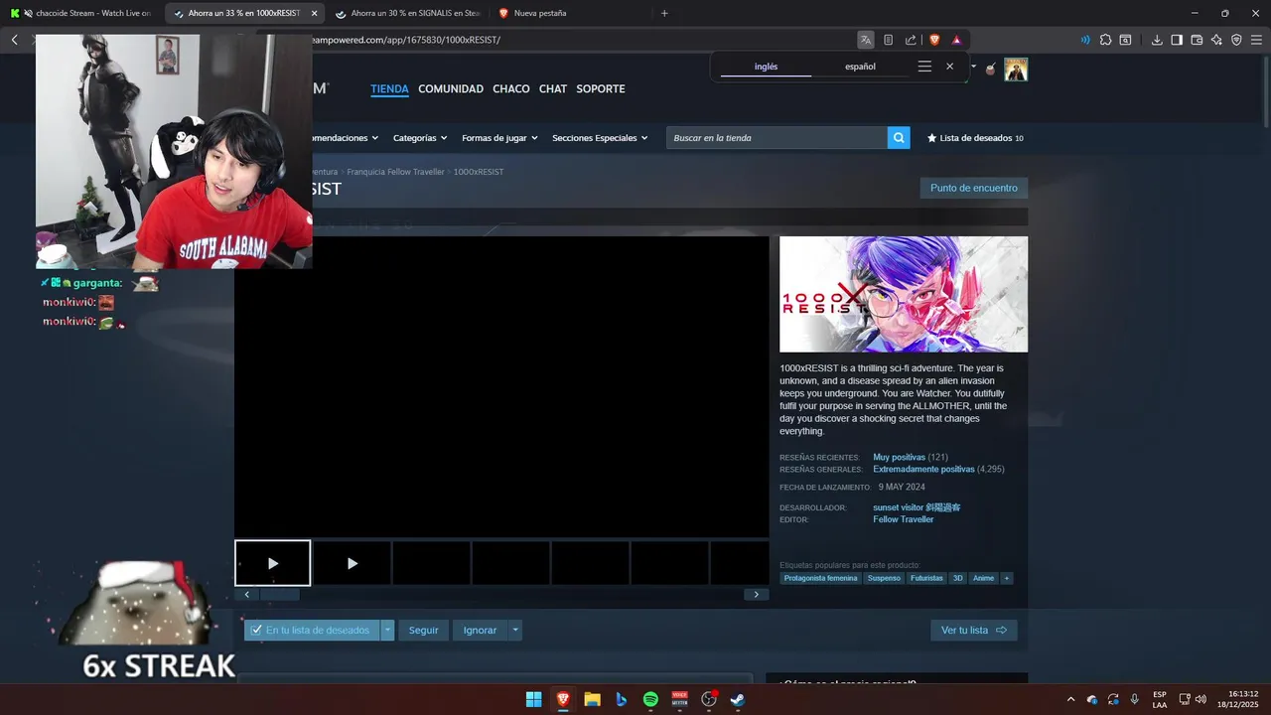1271x715 pixels.
Task: Click in Buscar en la tienda field
Action: pos(777,138)
